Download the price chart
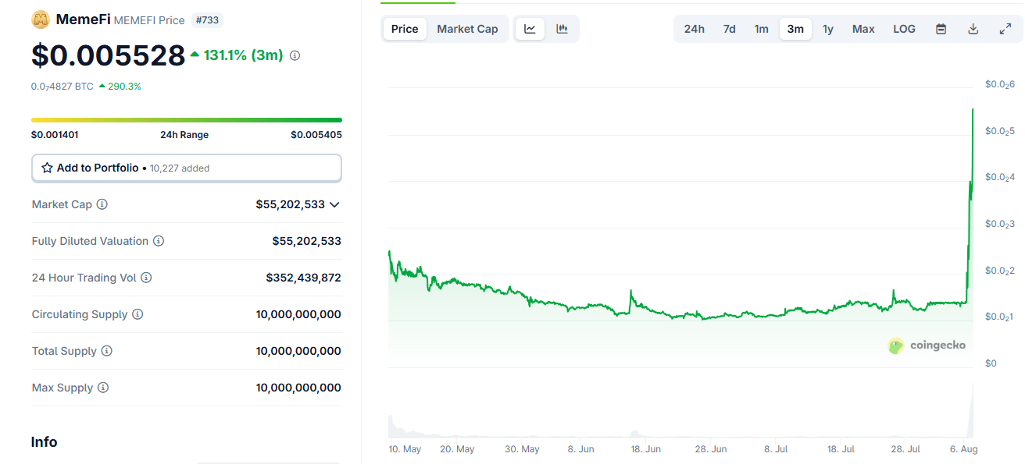 [973, 28]
